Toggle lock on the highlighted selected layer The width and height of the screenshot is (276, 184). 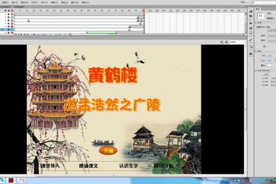[8, 29]
